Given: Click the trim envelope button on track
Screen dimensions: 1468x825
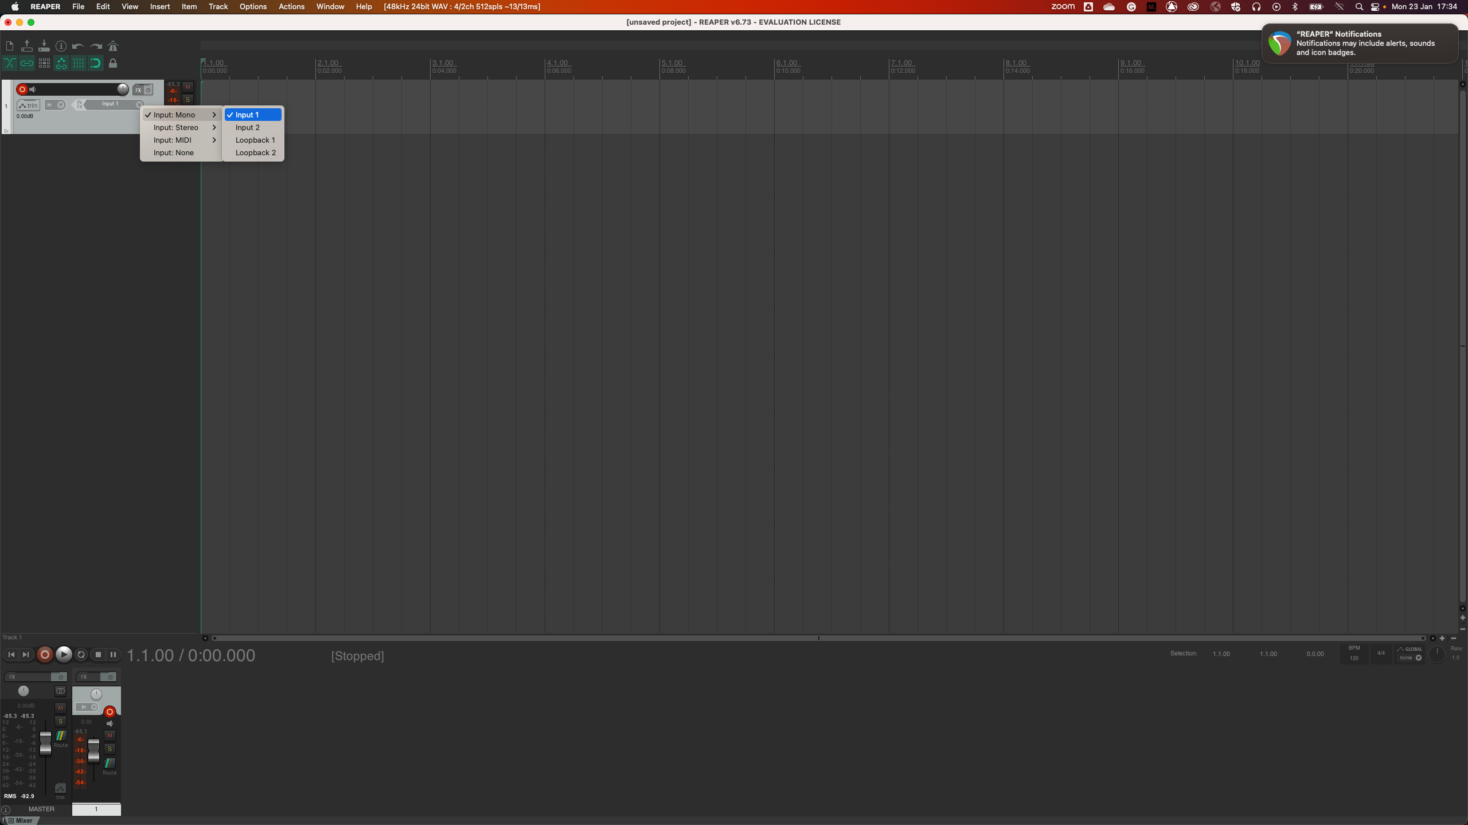Looking at the screenshot, I should point(28,105).
